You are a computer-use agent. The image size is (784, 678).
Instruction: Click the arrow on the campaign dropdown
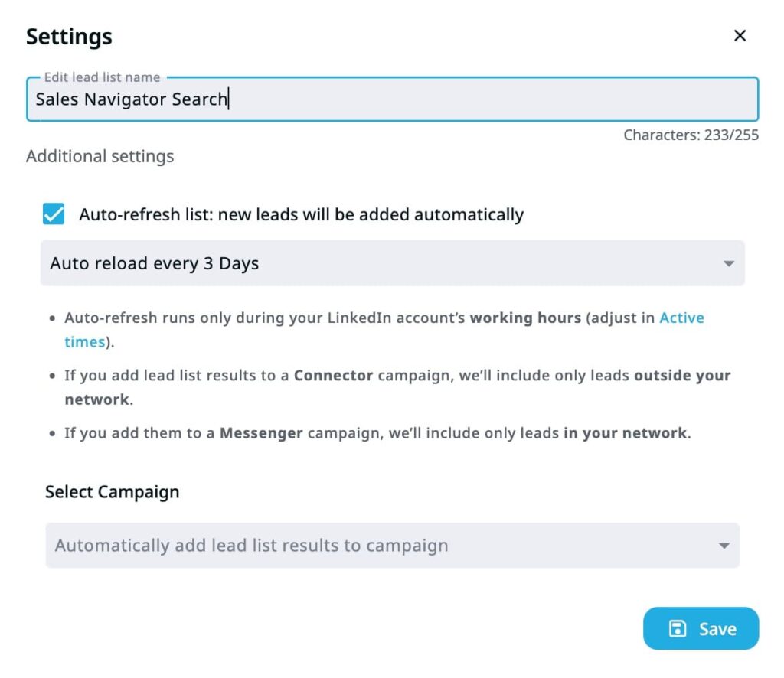coord(724,546)
